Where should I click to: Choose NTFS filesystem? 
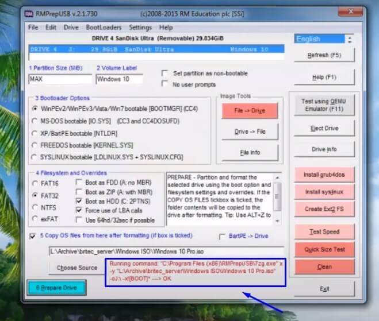point(35,207)
